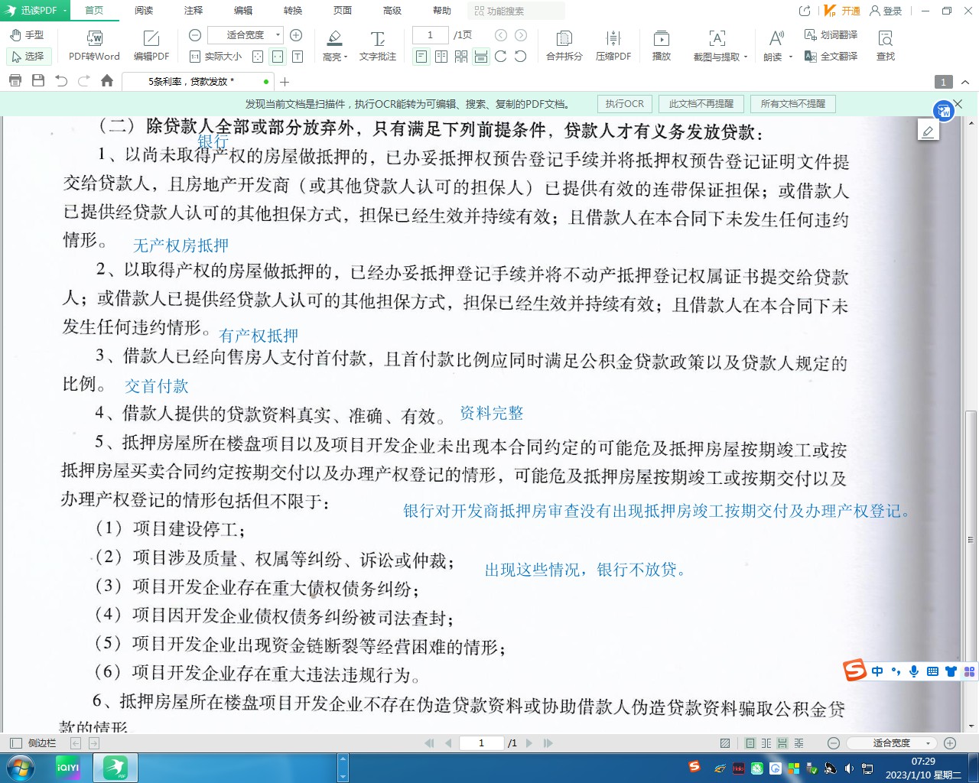979x783 pixels.
Task: Toggle the 选择 selection tool mode
Action: [x=28, y=57]
